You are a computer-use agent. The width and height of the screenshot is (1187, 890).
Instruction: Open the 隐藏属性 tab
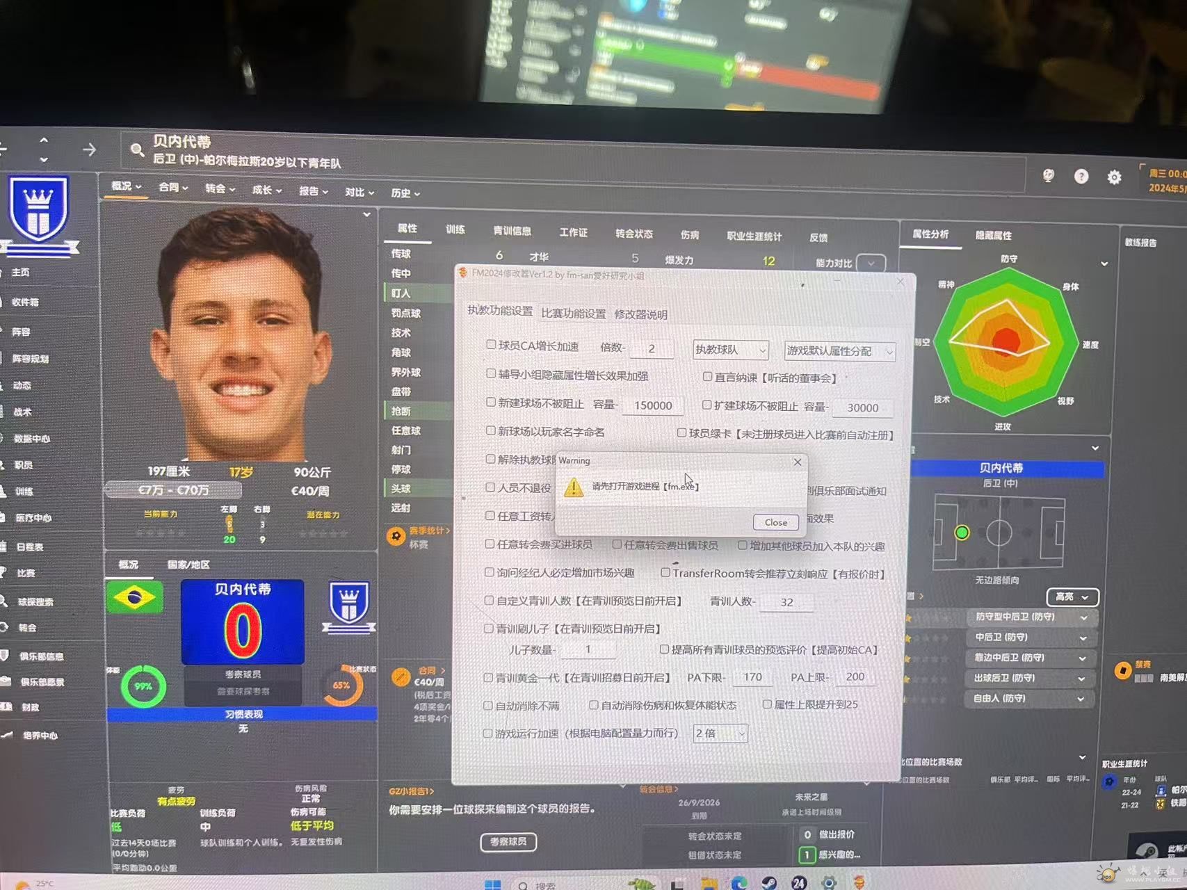point(993,236)
